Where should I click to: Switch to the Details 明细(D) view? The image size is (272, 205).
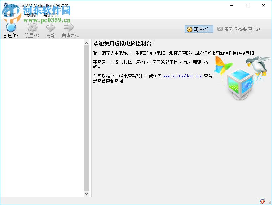(199, 29)
